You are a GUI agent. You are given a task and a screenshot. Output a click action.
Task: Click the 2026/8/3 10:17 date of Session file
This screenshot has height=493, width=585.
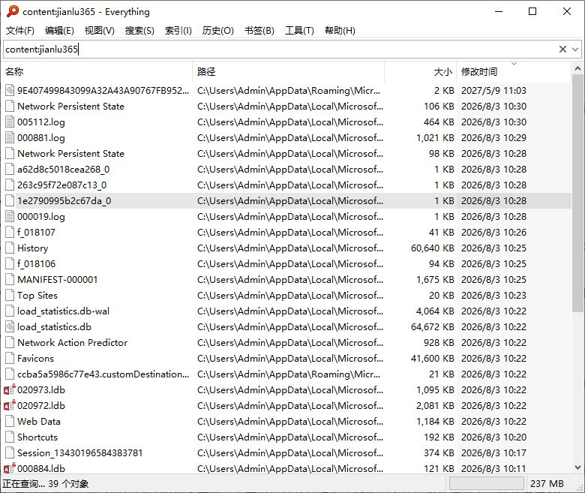coord(493,452)
